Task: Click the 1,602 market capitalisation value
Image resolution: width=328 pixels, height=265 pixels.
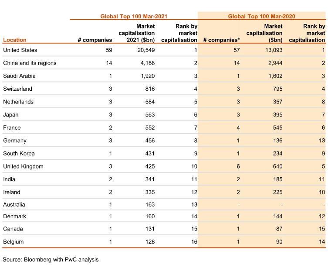Action: (274, 76)
